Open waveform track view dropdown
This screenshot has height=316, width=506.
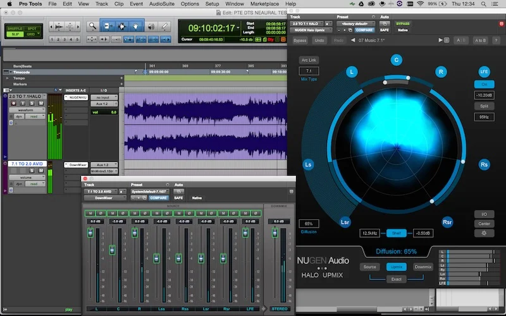pyautogui.click(x=27, y=110)
